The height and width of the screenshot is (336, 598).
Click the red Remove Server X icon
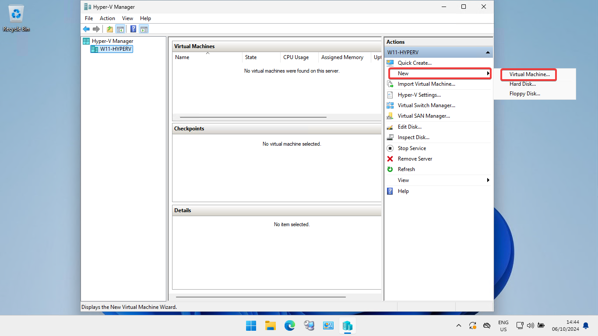click(390, 159)
